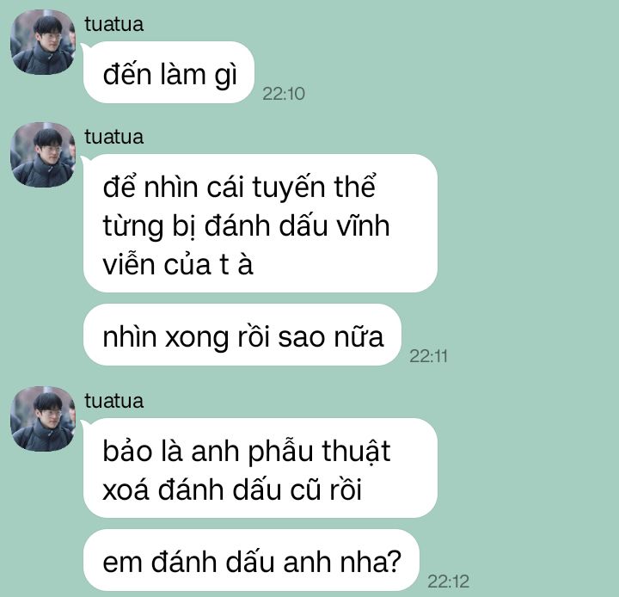Image resolution: width=619 pixels, height=597 pixels.
Task: Click the tuatua name above 'đến làm gì'
Action: pos(113,24)
